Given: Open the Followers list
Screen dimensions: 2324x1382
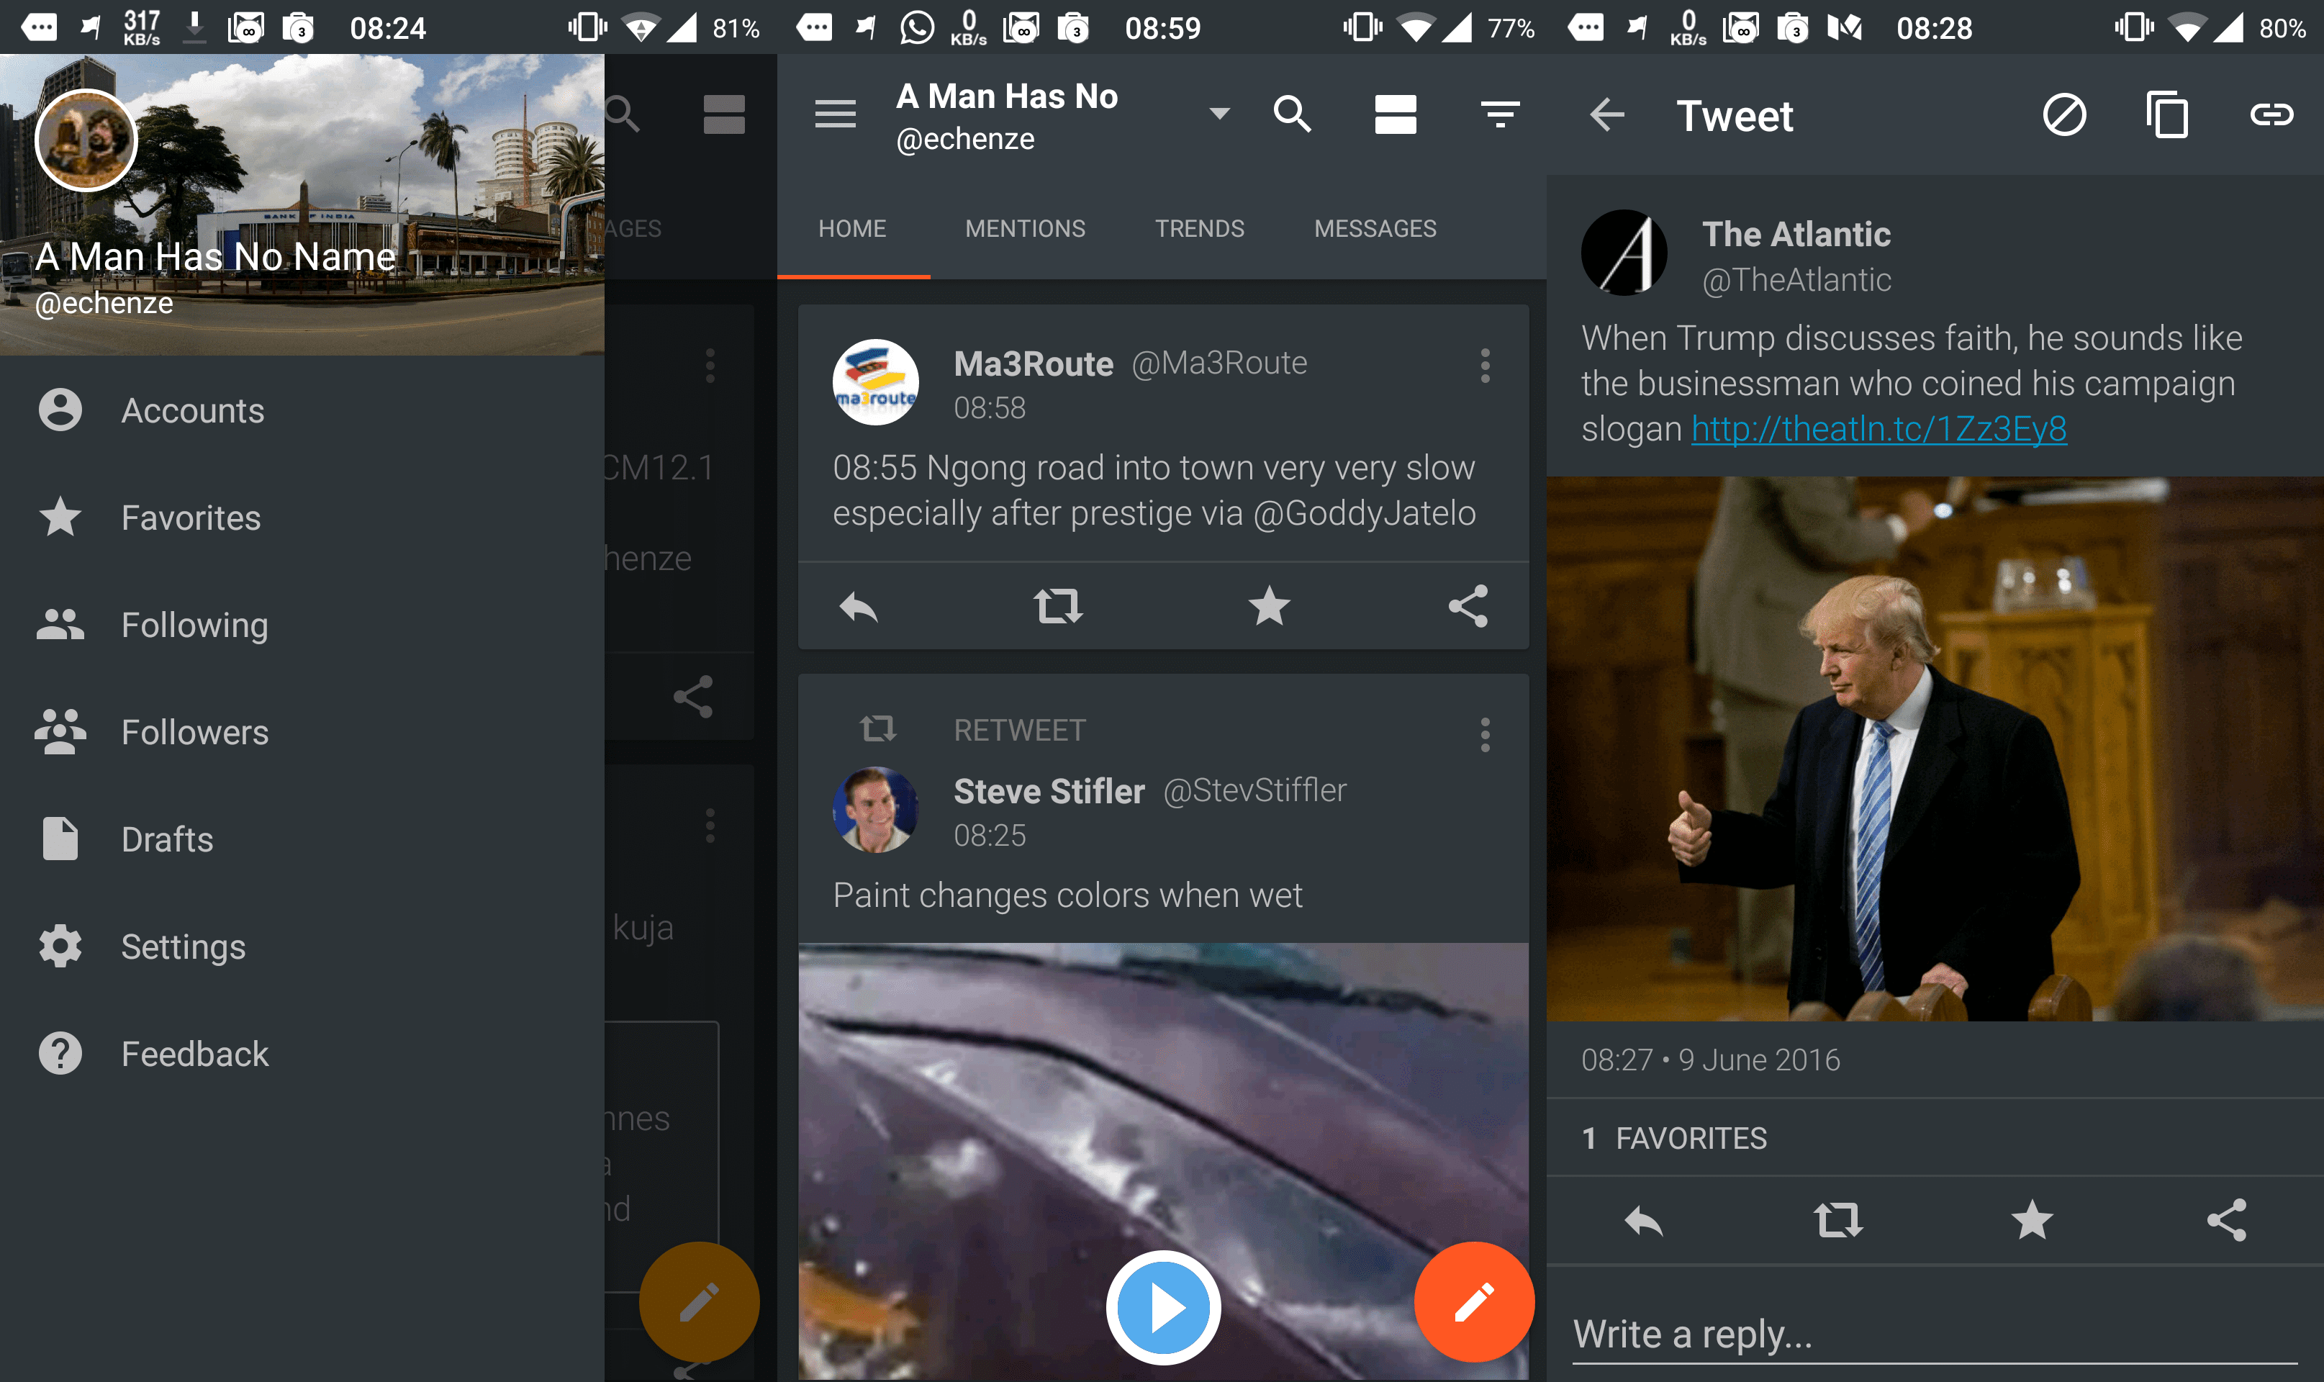Looking at the screenshot, I should (x=302, y=732).
